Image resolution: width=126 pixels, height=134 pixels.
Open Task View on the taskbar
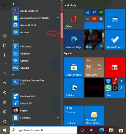(x=91, y=130)
